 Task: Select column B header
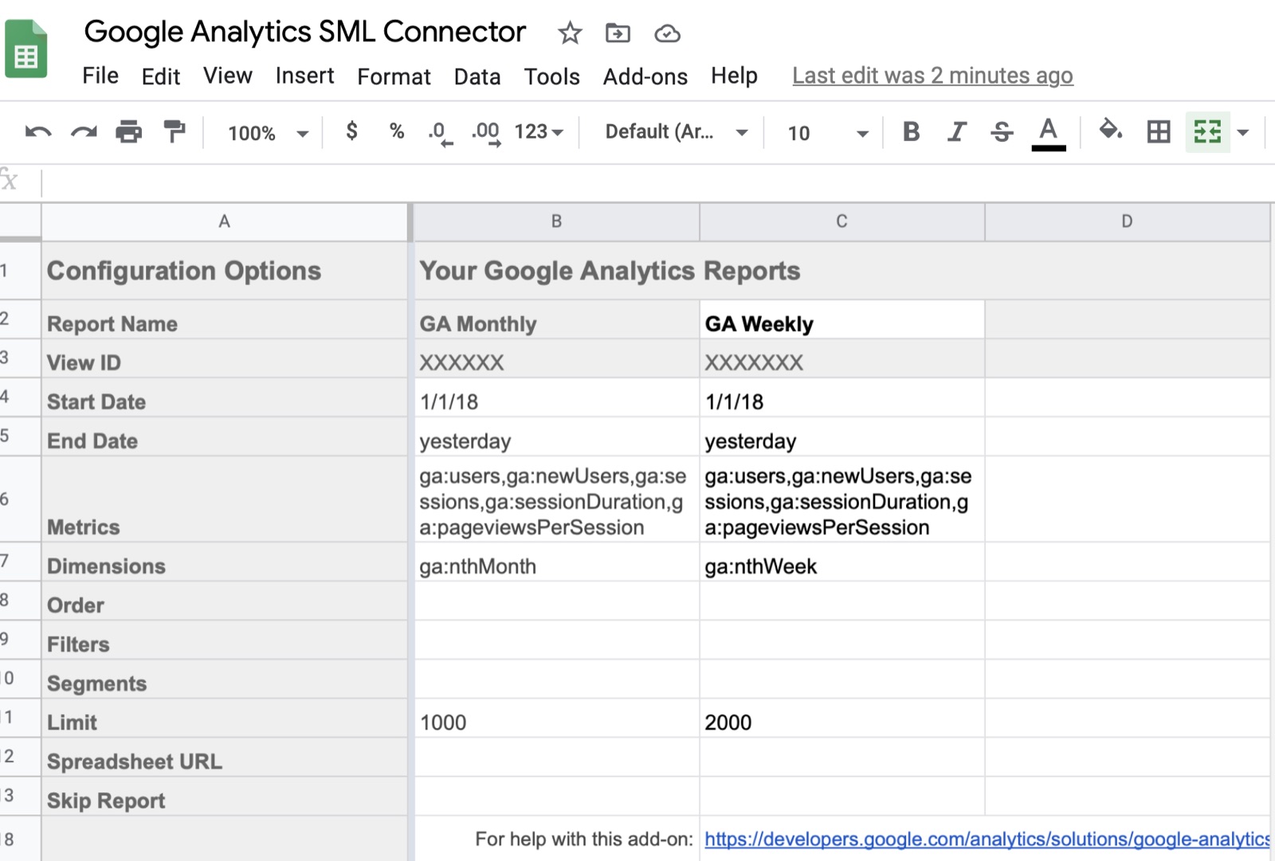click(556, 221)
